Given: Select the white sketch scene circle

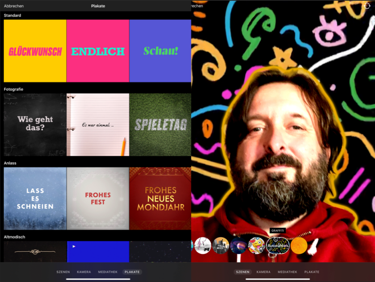Looking at the screenshot, I should (x=202, y=246).
